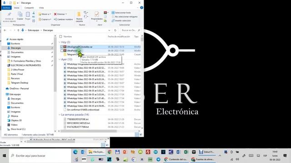The width and height of the screenshot is (291, 163).
Task: Select 91A7A29EA5717596.txt file
Action: point(78,127)
